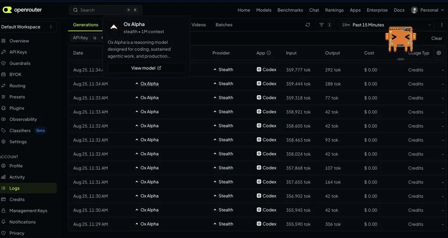This screenshot has width=448, height=238.
Task: Open the filter count button
Action: click(x=325, y=25)
